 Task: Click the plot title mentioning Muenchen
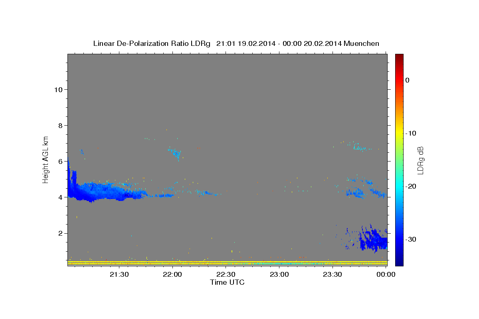(236, 43)
